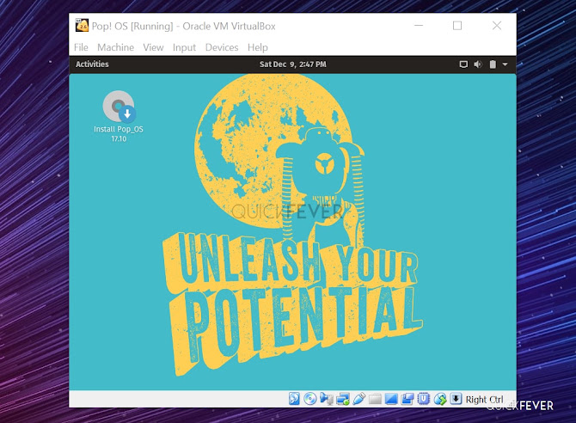Click the CPU virtualization status icon
The width and height of the screenshot is (576, 423).
click(x=424, y=399)
